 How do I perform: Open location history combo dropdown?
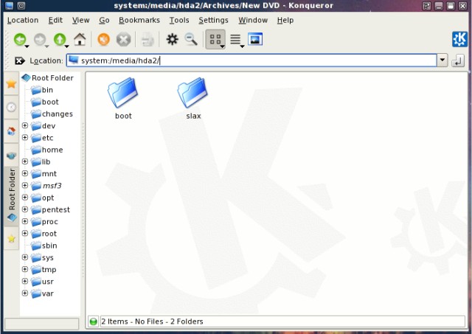tap(442, 60)
